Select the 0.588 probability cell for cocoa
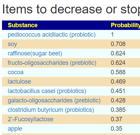The height and width of the screenshot is (135, 140). click(118, 72)
